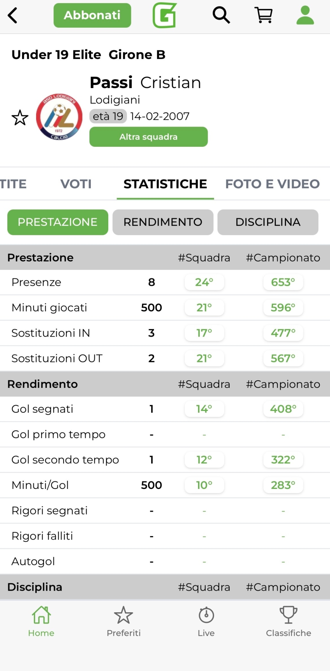Select the PRESTAZIONE filter
This screenshot has width=330, height=671.
coord(58,222)
